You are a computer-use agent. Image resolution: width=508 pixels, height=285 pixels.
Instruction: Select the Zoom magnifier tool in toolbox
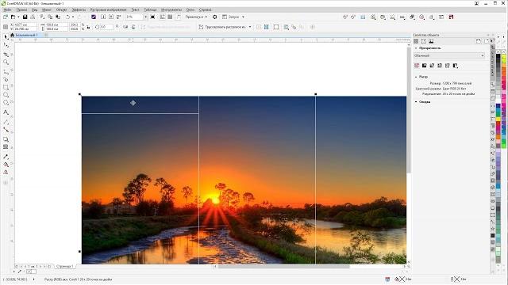(6, 62)
